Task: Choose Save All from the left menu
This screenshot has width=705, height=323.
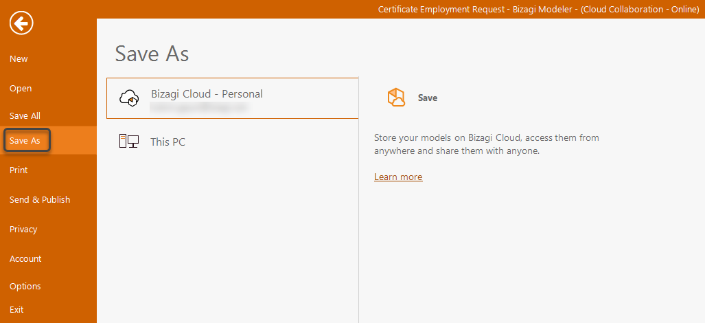Action: tap(25, 115)
